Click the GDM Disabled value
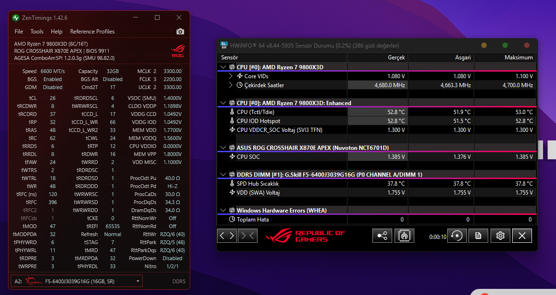The height and width of the screenshot is (295, 556). click(x=52, y=87)
